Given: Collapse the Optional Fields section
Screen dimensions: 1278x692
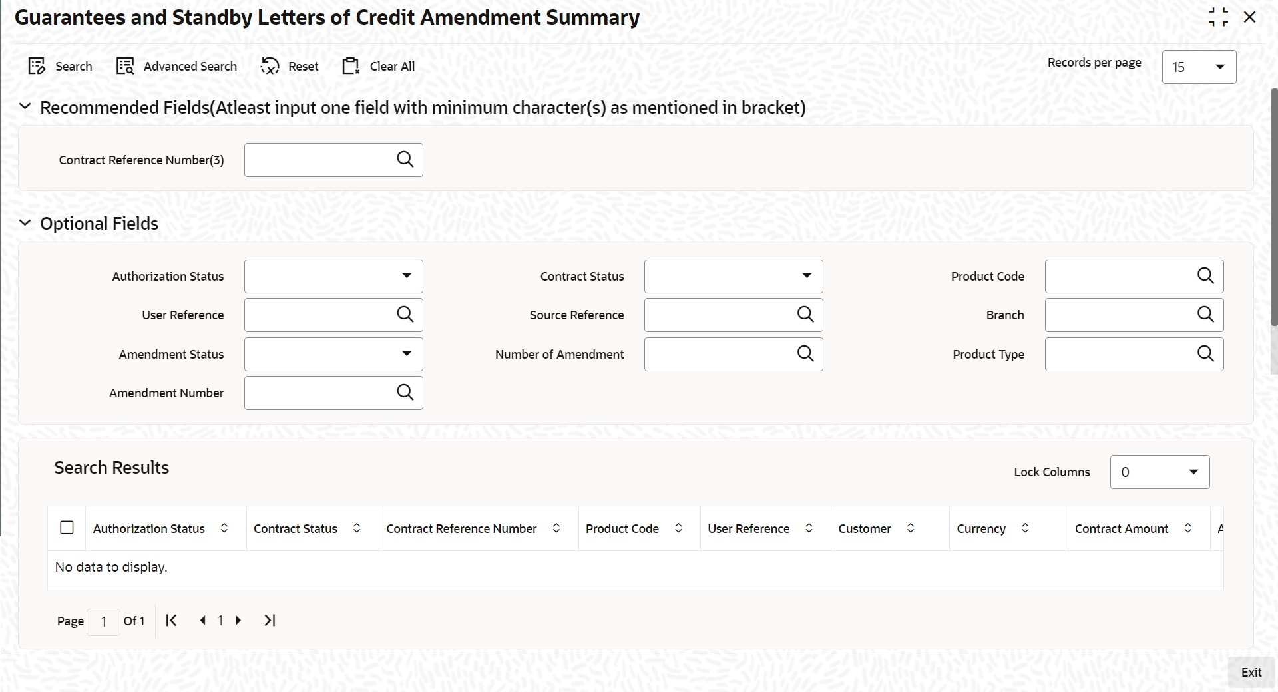Looking at the screenshot, I should (x=25, y=224).
